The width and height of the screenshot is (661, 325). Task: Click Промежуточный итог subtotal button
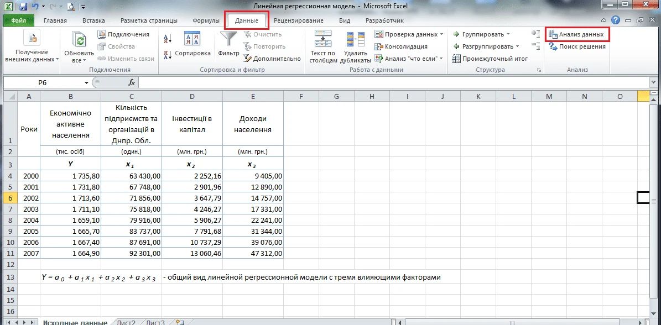(490, 59)
